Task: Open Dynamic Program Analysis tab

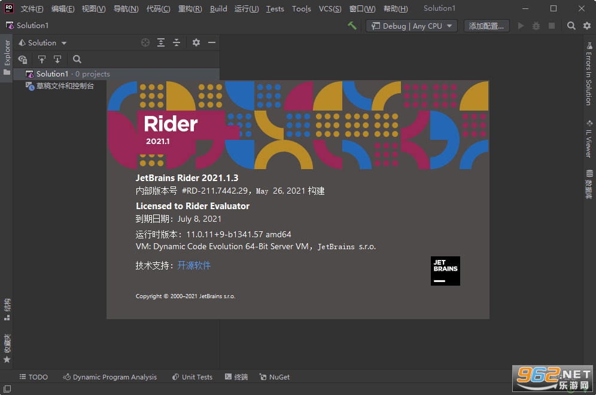Action: tap(110, 377)
